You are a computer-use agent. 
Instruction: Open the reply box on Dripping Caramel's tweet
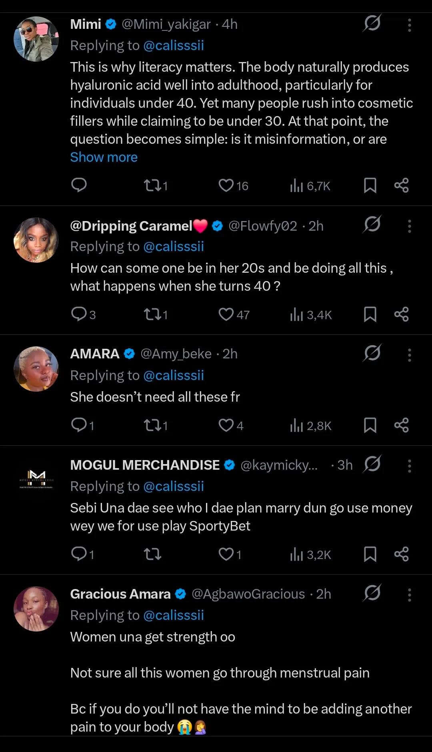coord(79,314)
